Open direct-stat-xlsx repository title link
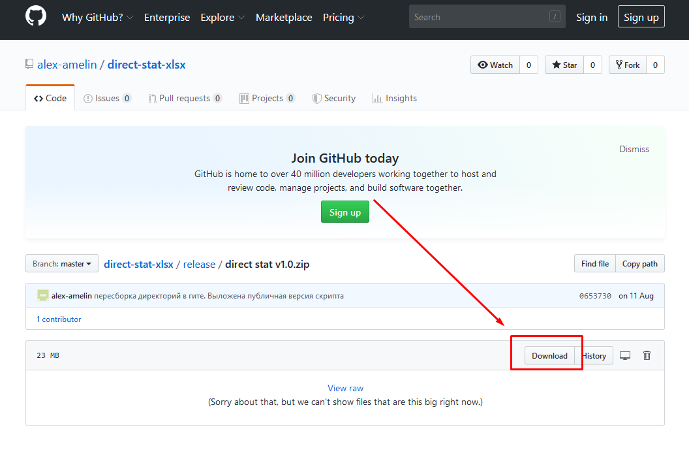689x452 pixels. coord(146,65)
